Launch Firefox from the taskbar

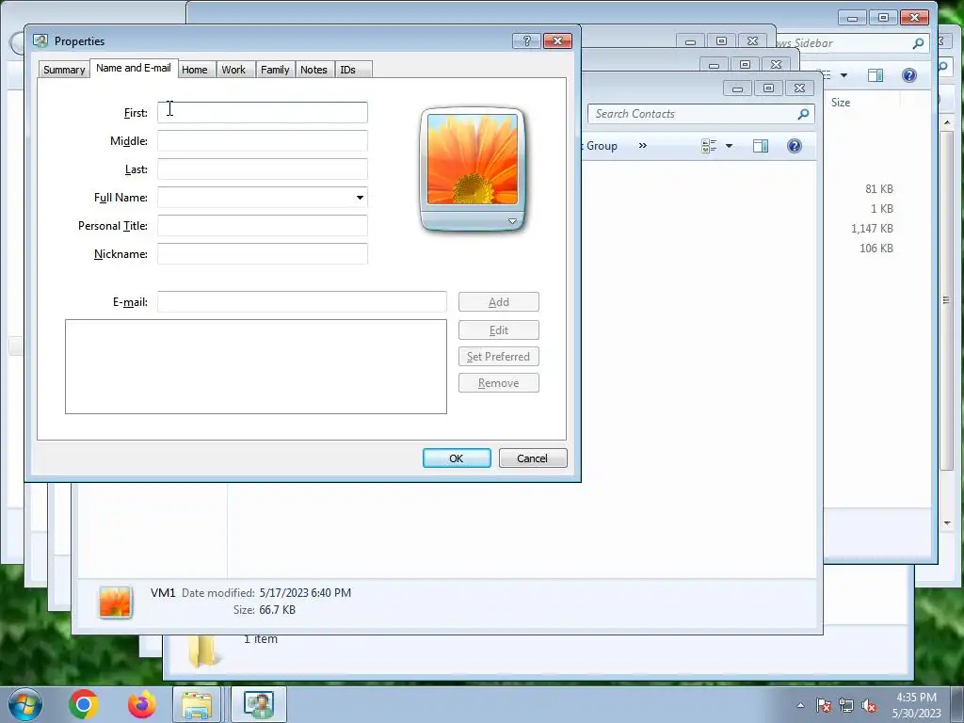pyautogui.click(x=142, y=704)
